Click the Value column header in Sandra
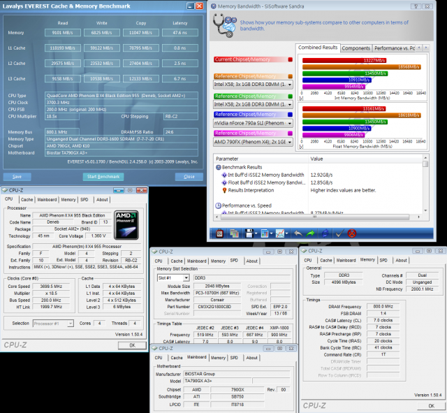Screen dimensions: 447x413 click(x=366, y=159)
